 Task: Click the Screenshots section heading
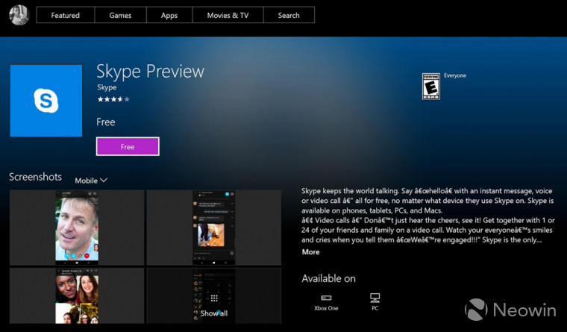pyautogui.click(x=36, y=177)
